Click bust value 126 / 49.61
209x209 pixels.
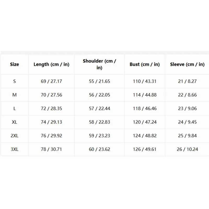(145, 149)
